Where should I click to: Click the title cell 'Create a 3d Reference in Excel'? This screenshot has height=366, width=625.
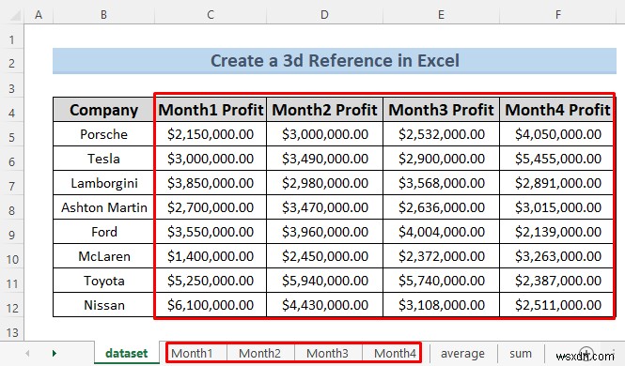[x=335, y=61]
